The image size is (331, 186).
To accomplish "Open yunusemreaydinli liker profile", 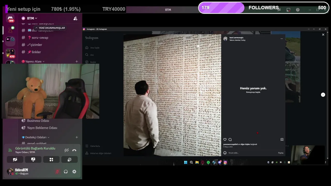I will pyautogui.click(x=230, y=144).
